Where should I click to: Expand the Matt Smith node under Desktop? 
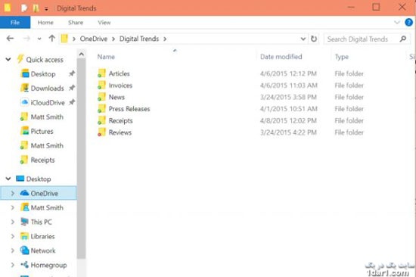[12, 207]
